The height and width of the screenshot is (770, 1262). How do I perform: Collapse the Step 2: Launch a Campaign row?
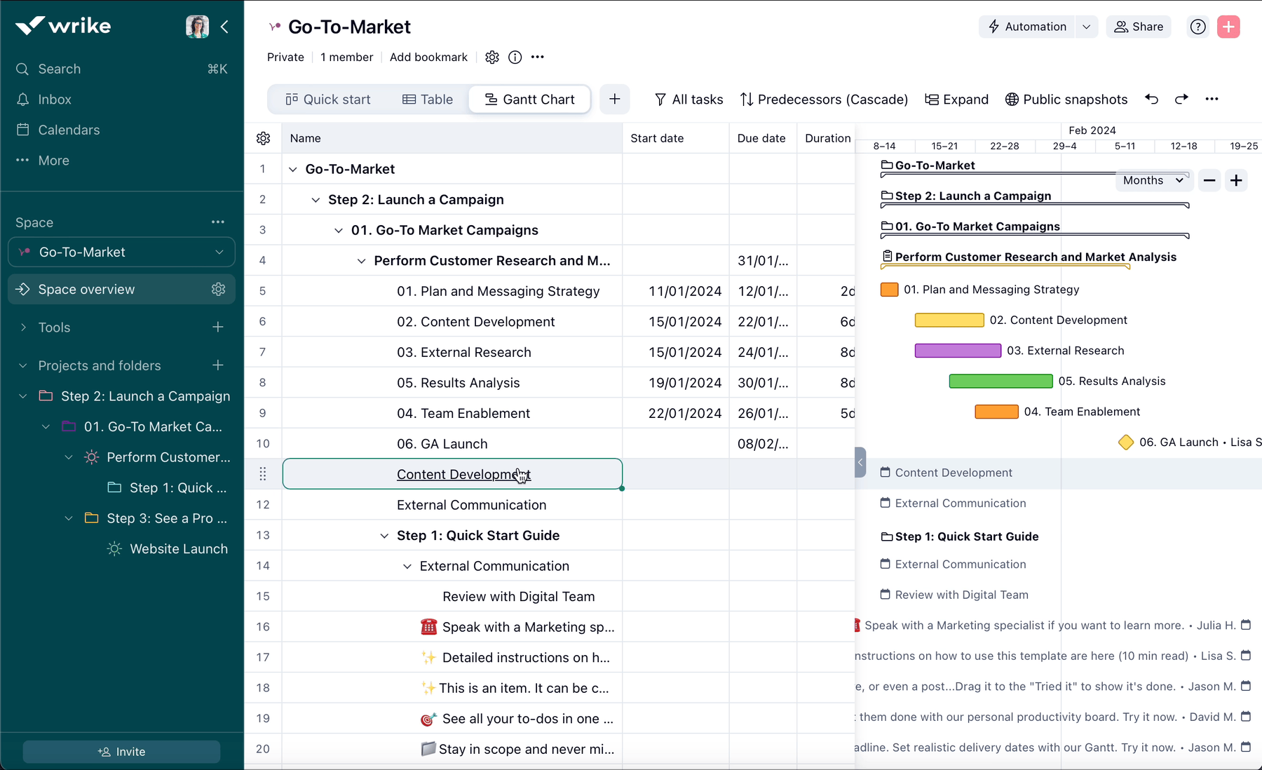(315, 199)
